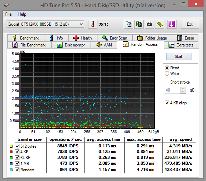Viewport: 206px width, 181px height.
Task: Click the camera save screenshot icon
Action: point(149,24)
